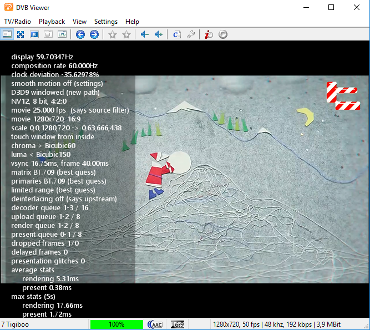Click the 16:9 aspect ratio indicator
Screen dimensions: 370x330
pyautogui.click(x=178, y=324)
